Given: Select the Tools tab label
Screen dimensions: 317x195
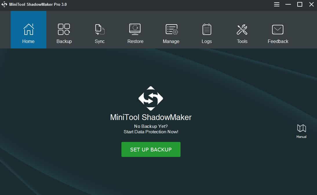Looking at the screenshot, I should pyautogui.click(x=242, y=41).
